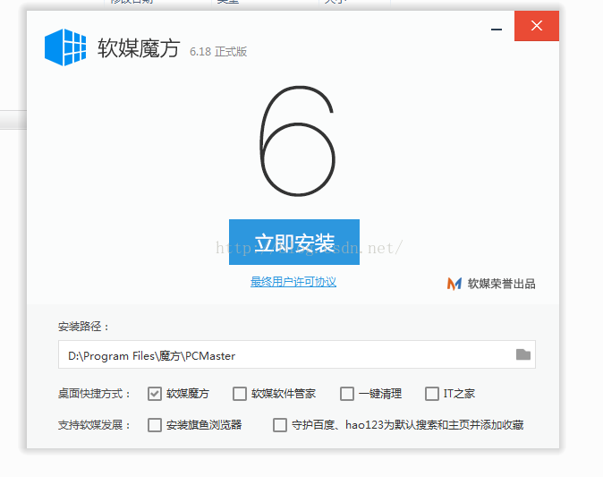
Task: Click the 6.18 正式版 version text
Action: [218, 52]
